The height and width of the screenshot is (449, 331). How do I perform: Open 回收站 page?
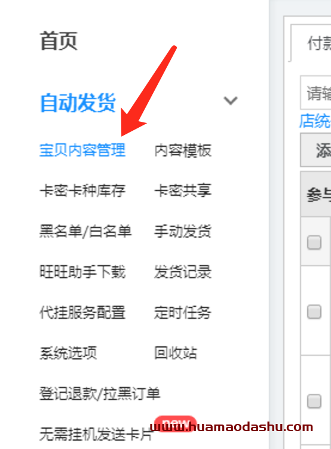point(176,353)
